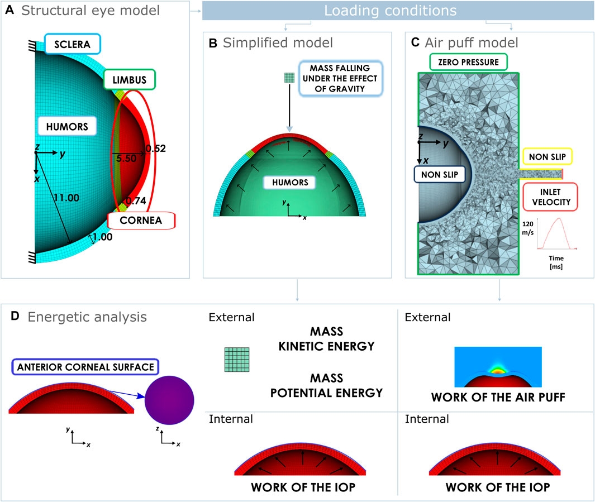The width and height of the screenshot is (595, 502).
Task: Select the NON SLIP label near the cornea
Action: (x=439, y=174)
